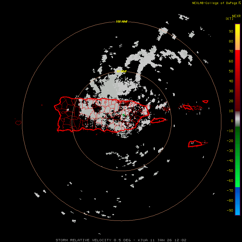This screenshot has height=242, width=242.
Task: Pick the gray zero-velocity segment of the scale
Action: pos(237,119)
